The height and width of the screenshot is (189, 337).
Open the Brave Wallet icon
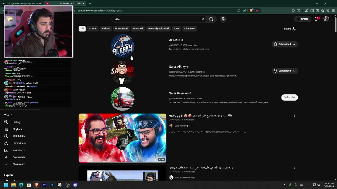pyautogui.click(x=317, y=10)
